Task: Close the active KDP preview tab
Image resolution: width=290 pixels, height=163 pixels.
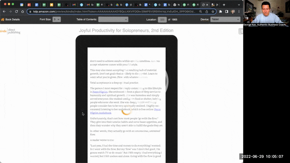Action: (x=207, y=5)
